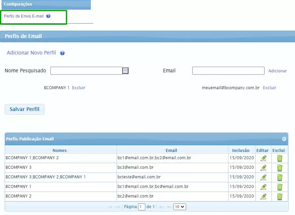Select the Perfis Publicação Email panel title
Viewport: 295px width, 215px height.
(30, 139)
